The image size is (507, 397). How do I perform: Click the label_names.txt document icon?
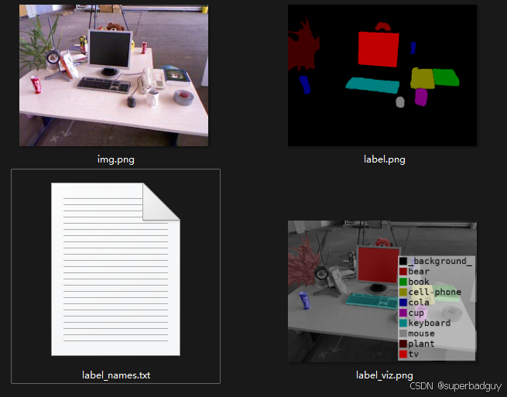[x=115, y=269]
